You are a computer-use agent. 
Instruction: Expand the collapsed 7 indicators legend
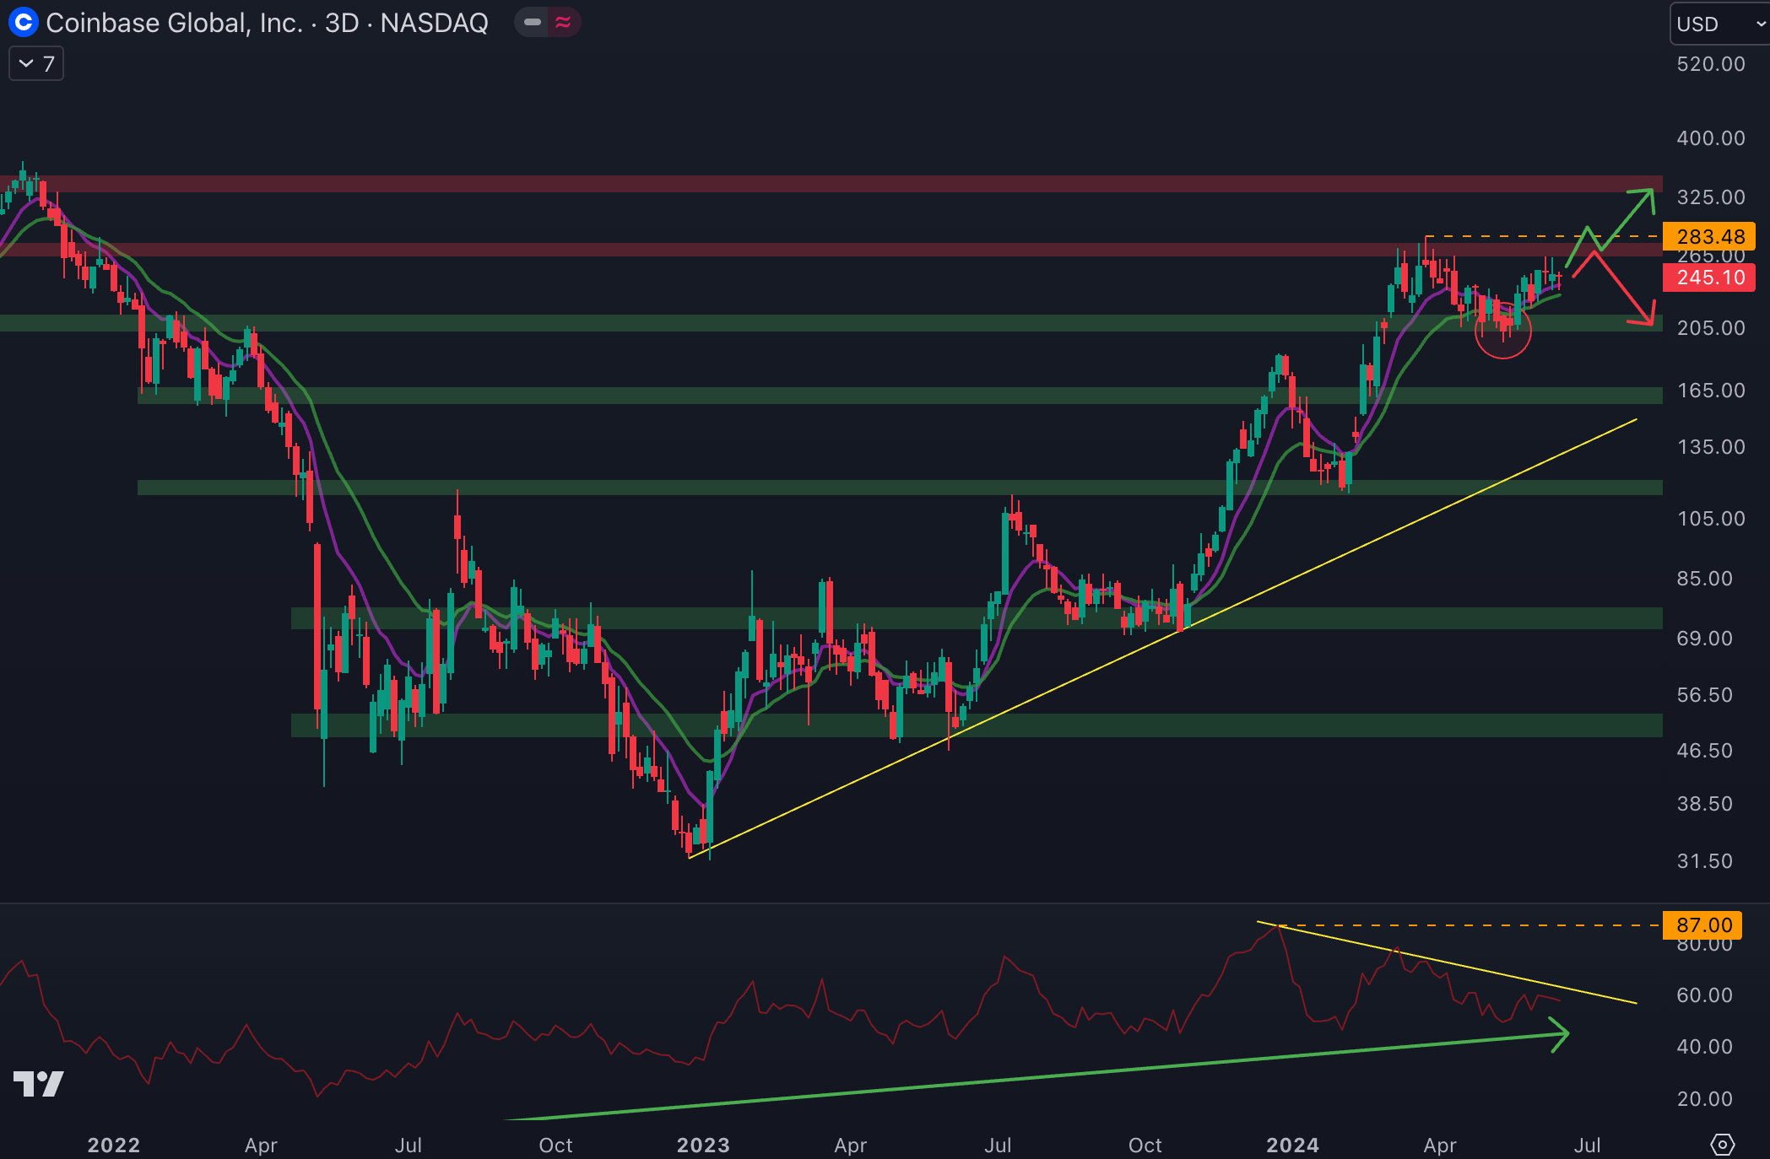(36, 64)
